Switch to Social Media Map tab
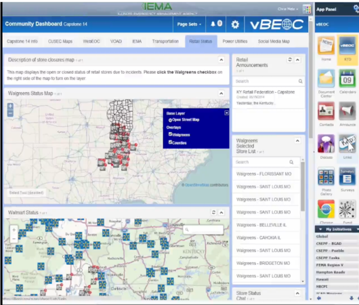The width and height of the screenshot is (359, 305). [x=274, y=41]
